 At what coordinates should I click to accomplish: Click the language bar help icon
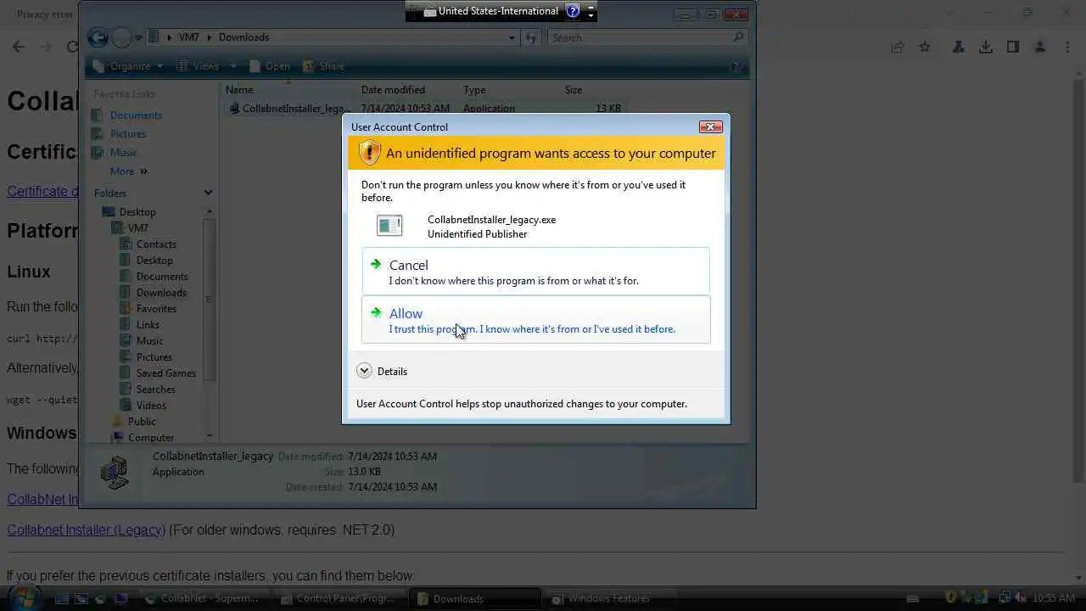point(573,11)
